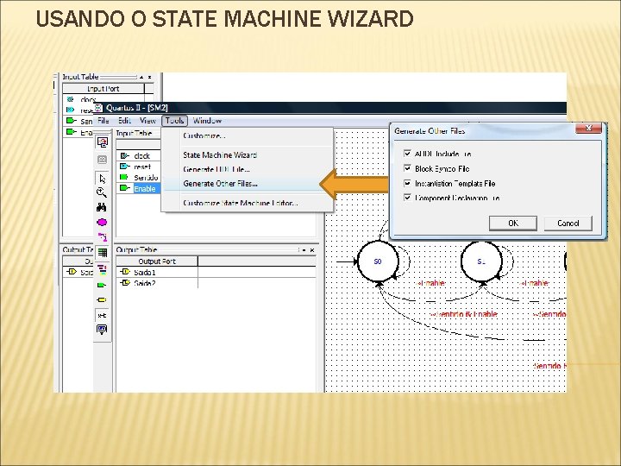Viewport: 621px width, 466px height.
Task: Click the Output Port column header
Action: tap(157, 261)
